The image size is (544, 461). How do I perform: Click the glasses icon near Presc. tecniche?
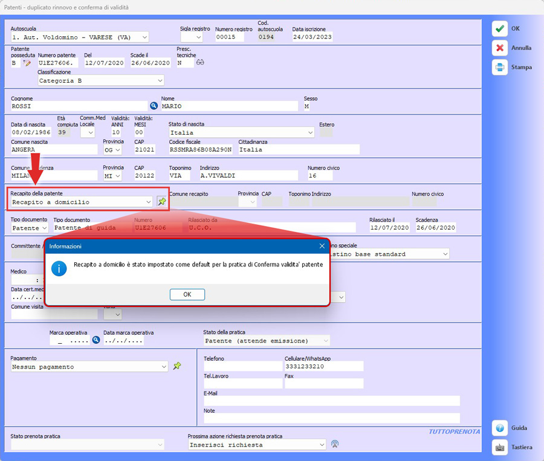(201, 62)
